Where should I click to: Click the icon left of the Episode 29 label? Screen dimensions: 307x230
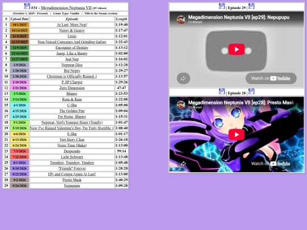(x=222, y=6)
